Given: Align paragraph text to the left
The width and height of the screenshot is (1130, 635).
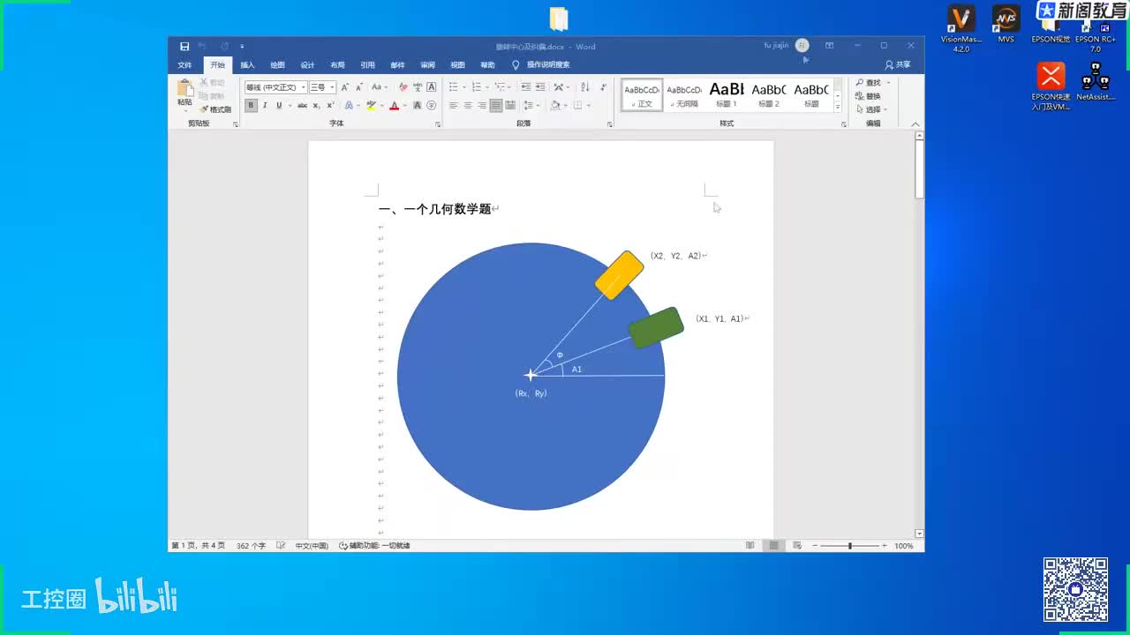Looking at the screenshot, I should pyautogui.click(x=454, y=105).
